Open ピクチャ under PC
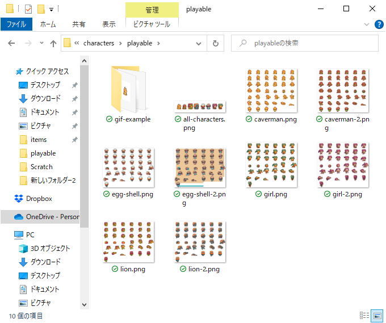The width and height of the screenshot is (386, 323). click(x=35, y=303)
